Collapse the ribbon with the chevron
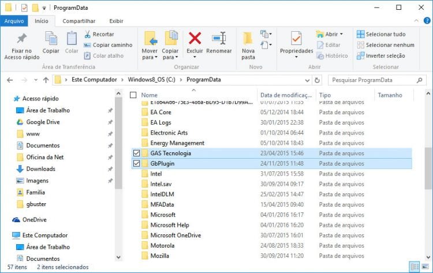The height and width of the screenshot is (273, 433). [x=416, y=21]
